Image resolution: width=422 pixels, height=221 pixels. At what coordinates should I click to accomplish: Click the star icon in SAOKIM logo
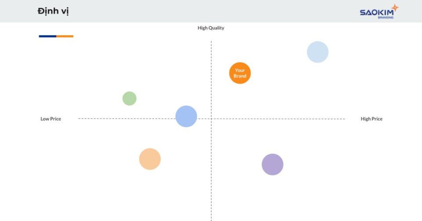pyautogui.click(x=395, y=8)
